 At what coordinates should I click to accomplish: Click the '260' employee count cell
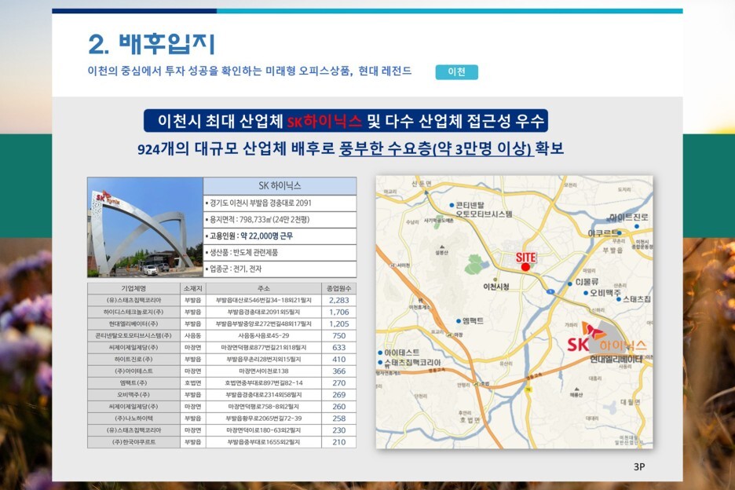click(339, 407)
